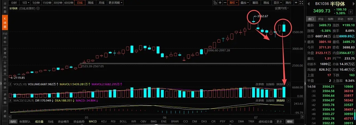Screen dimensions: 356x125
Task: Click 改参数 in VOL panel
Action: [260, 84]
